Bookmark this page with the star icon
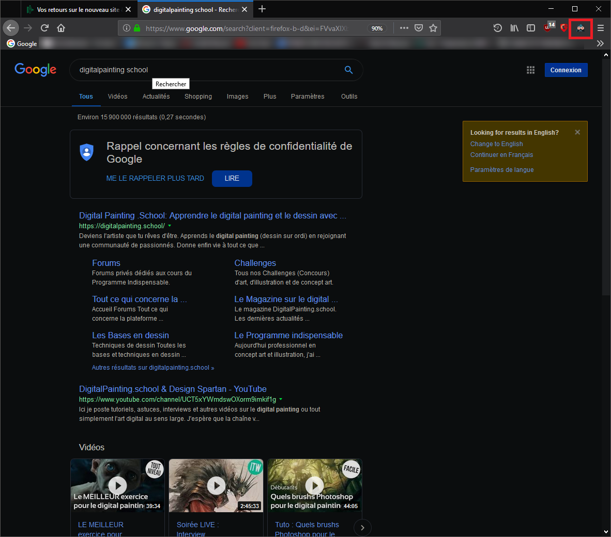611x537 pixels. pos(433,28)
